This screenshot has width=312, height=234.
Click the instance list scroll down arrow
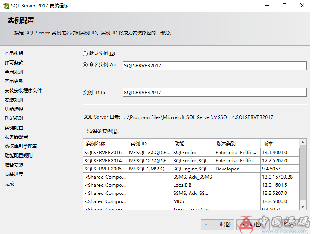point(303,207)
